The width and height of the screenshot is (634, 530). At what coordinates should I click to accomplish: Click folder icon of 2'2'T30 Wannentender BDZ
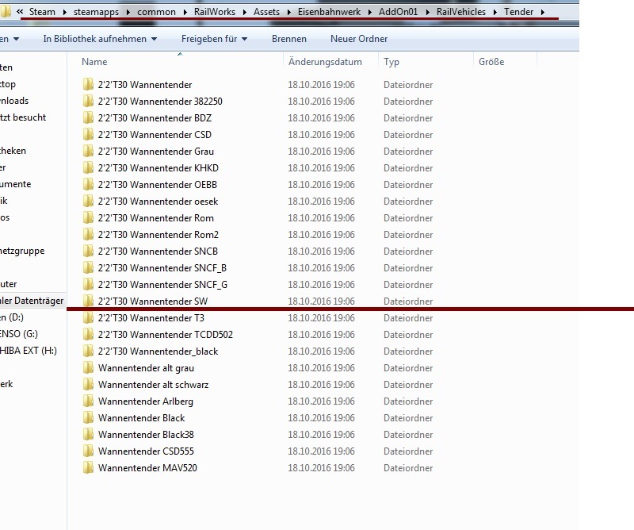pyautogui.click(x=88, y=117)
